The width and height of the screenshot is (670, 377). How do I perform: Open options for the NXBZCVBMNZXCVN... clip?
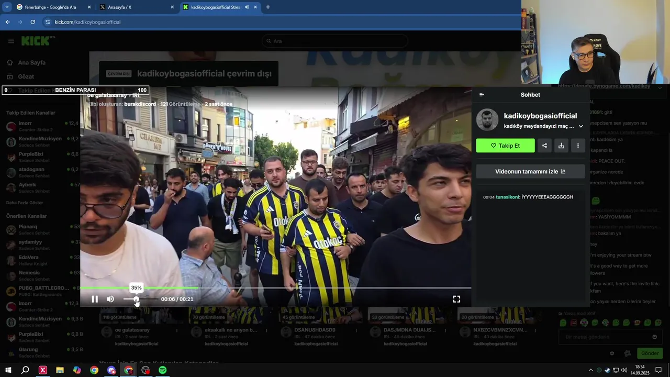pyautogui.click(x=534, y=330)
